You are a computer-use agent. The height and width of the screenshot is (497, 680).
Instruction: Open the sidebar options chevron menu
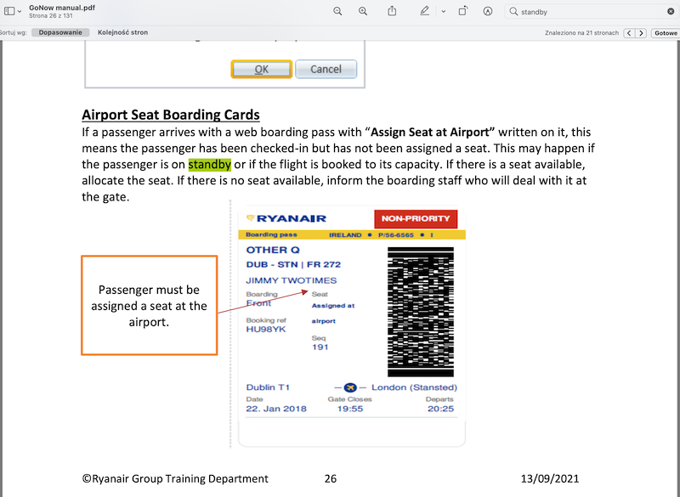19,12
